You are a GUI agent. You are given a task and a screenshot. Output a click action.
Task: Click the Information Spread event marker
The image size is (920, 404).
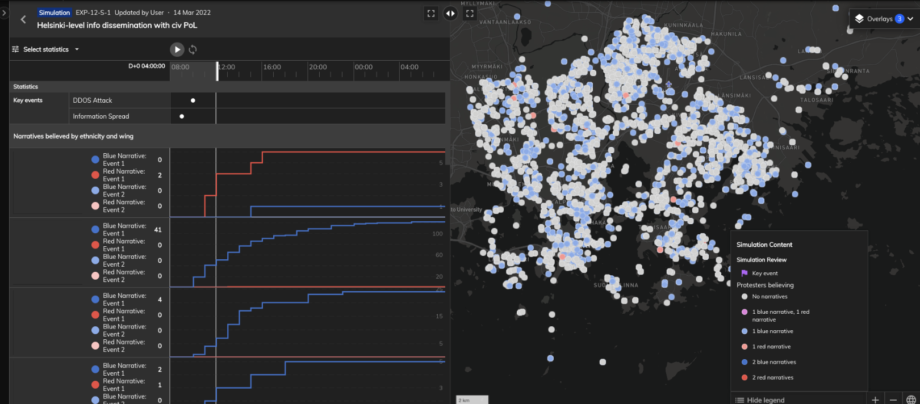[182, 116]
